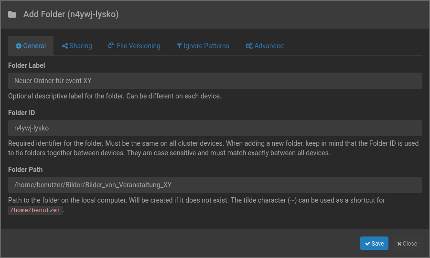Screen dimensions: 430x258
Task: Save the new folder settings
Action: (374, 243)
